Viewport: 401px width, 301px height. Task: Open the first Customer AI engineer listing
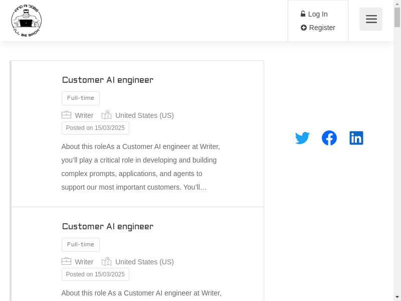pyautogui.click(x=107, y=80)
